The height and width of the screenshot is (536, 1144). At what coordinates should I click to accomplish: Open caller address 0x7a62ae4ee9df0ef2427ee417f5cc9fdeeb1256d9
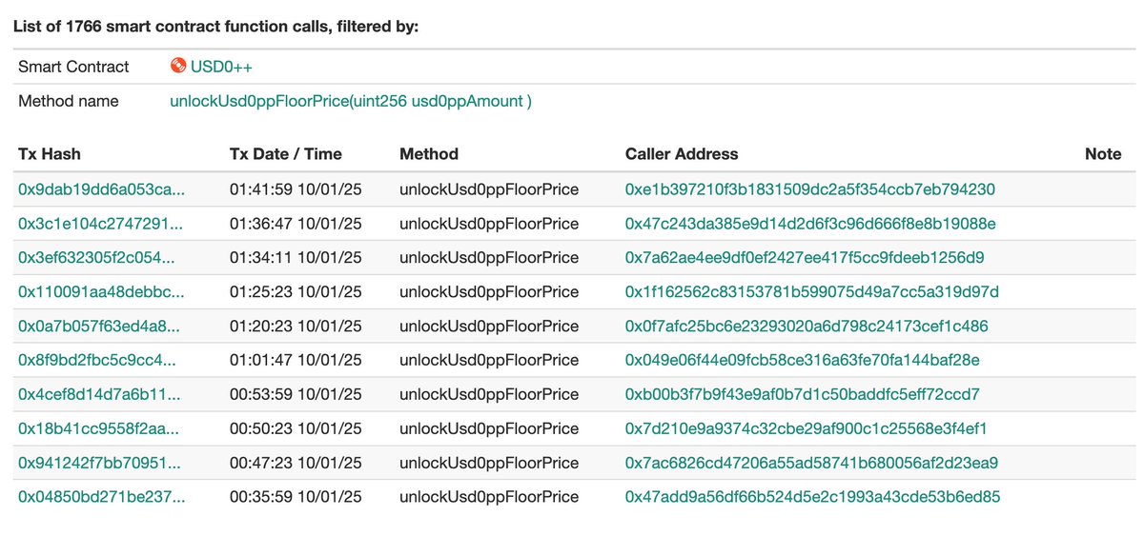[805, 258]
